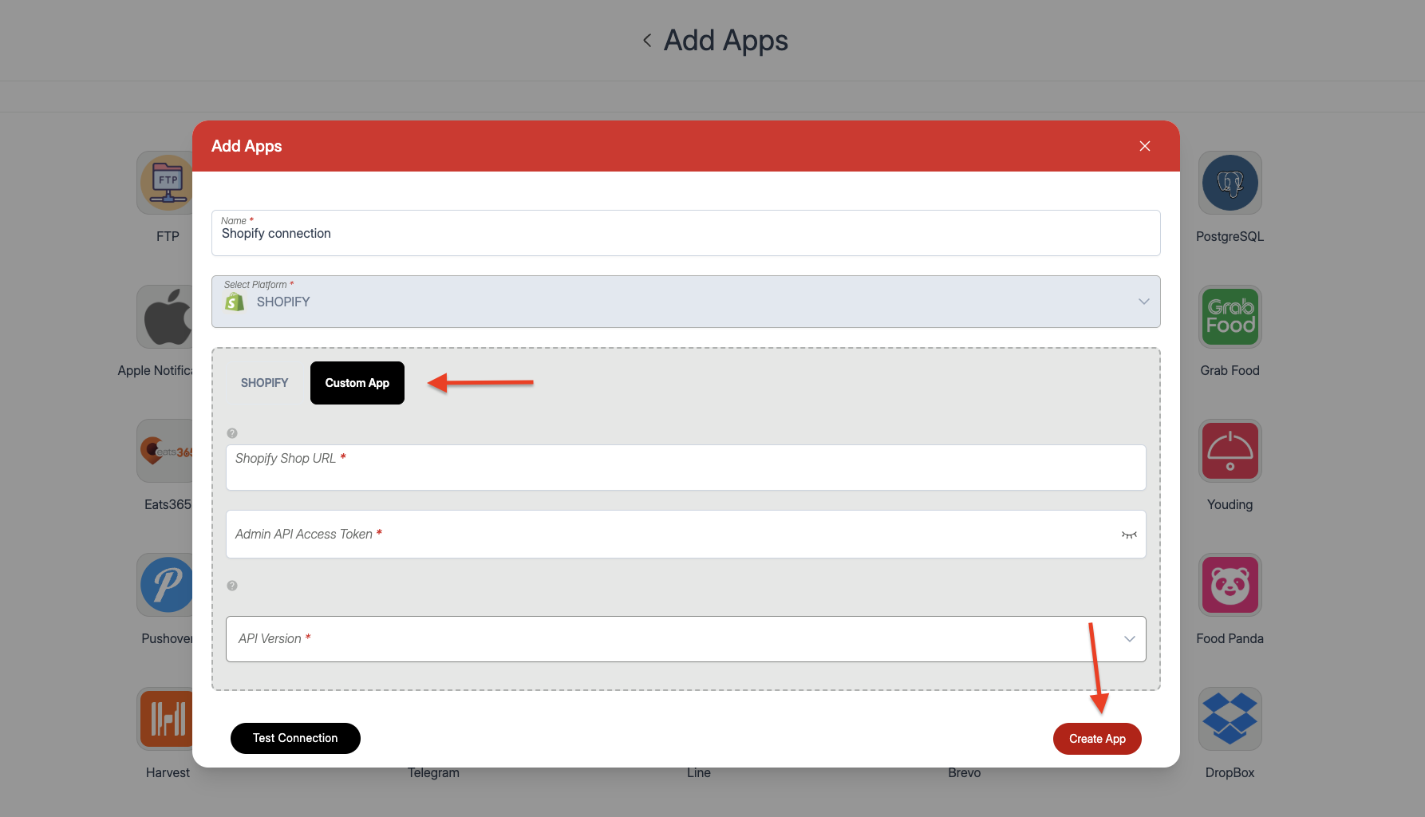Viewport: 1425px width, 817px height.
Task: Select the Harvest app icon
Action: click(x=166, y=719)
